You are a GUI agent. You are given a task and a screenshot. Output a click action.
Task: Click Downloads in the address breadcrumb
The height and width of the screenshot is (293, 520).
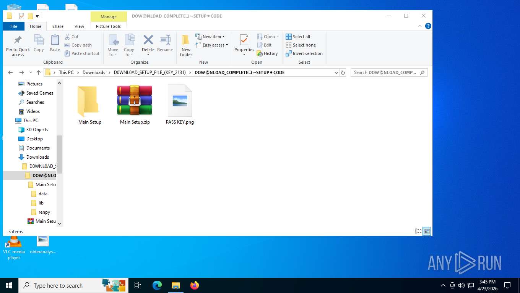(x=94, y=72)
